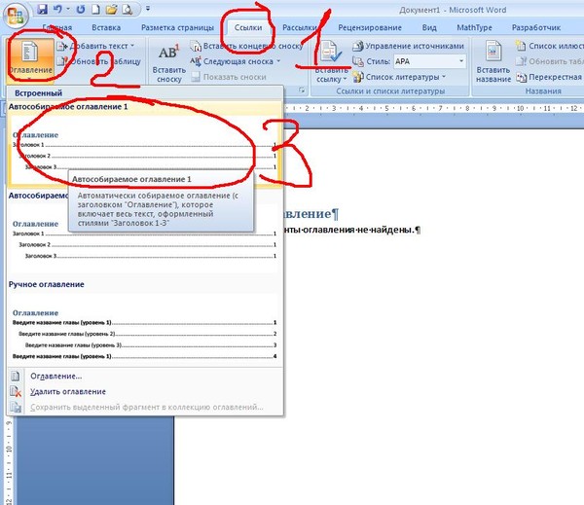This screenshot has width=584, height=505.
Task: Switch to Рассылки tab
Action: click(x=300, y=27)
